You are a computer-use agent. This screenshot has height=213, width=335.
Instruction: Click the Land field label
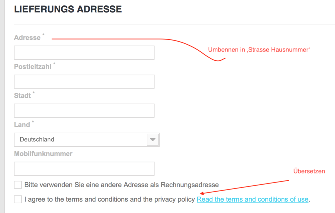22,125
